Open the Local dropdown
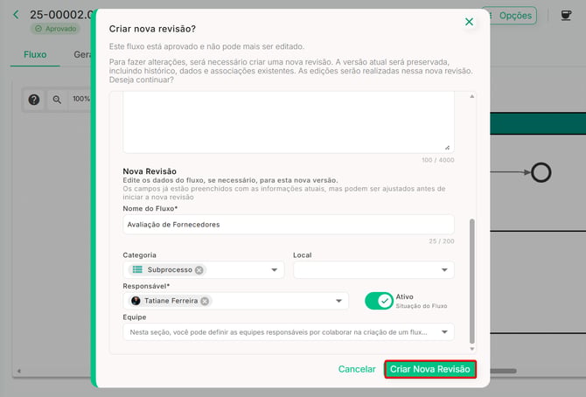Screen dimensions: 586x397 point(373,270)
